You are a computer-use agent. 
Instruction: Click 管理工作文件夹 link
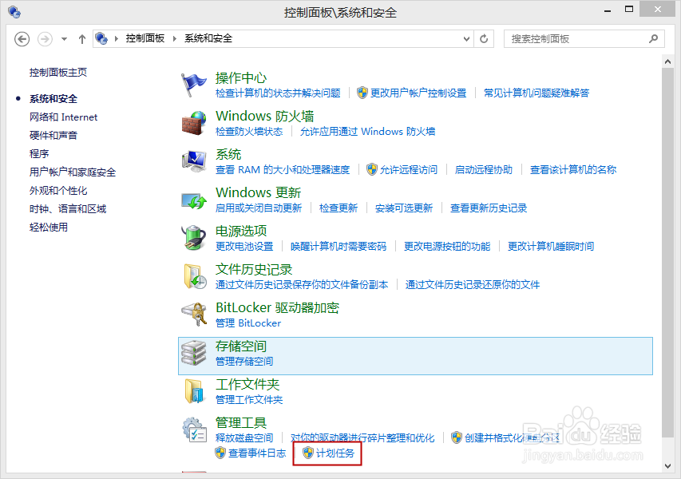tap(249, 399)
